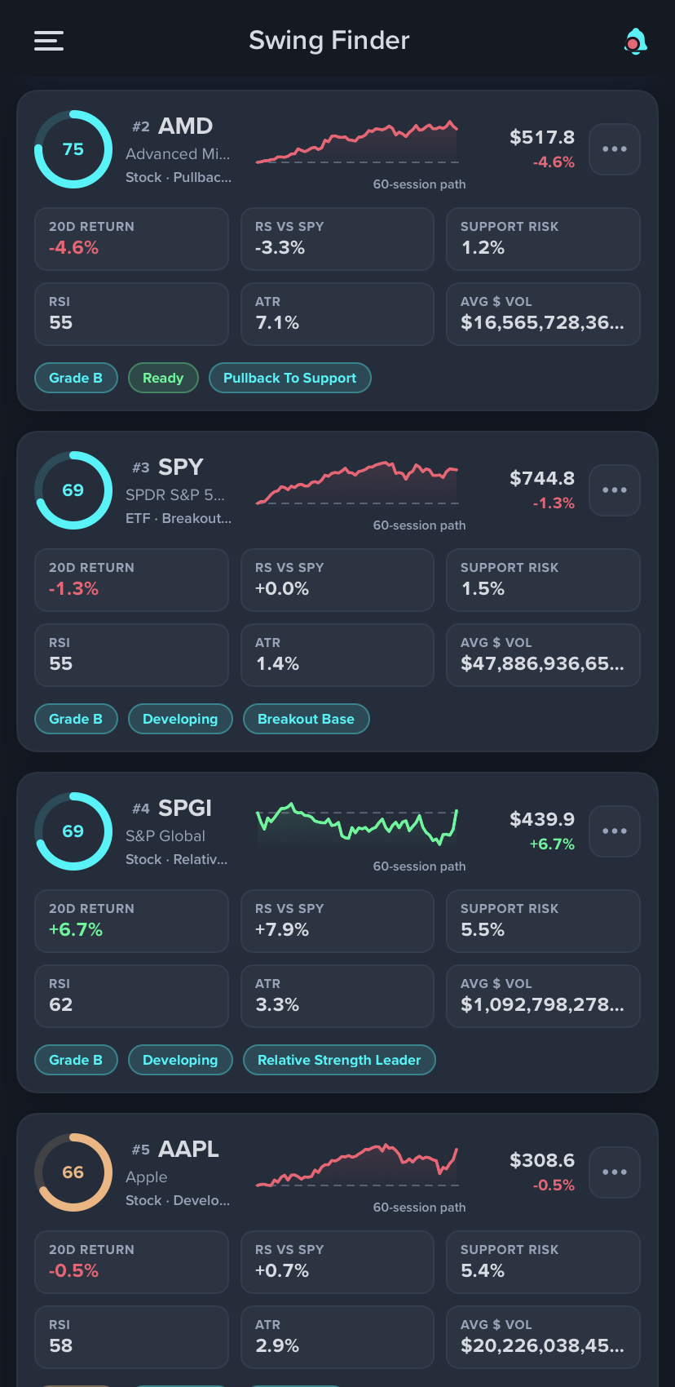The width and height of the screenshot is (675, 1387).
Task: Tap SPY 20D Return -1.3% tile
Action: (131, 580)
